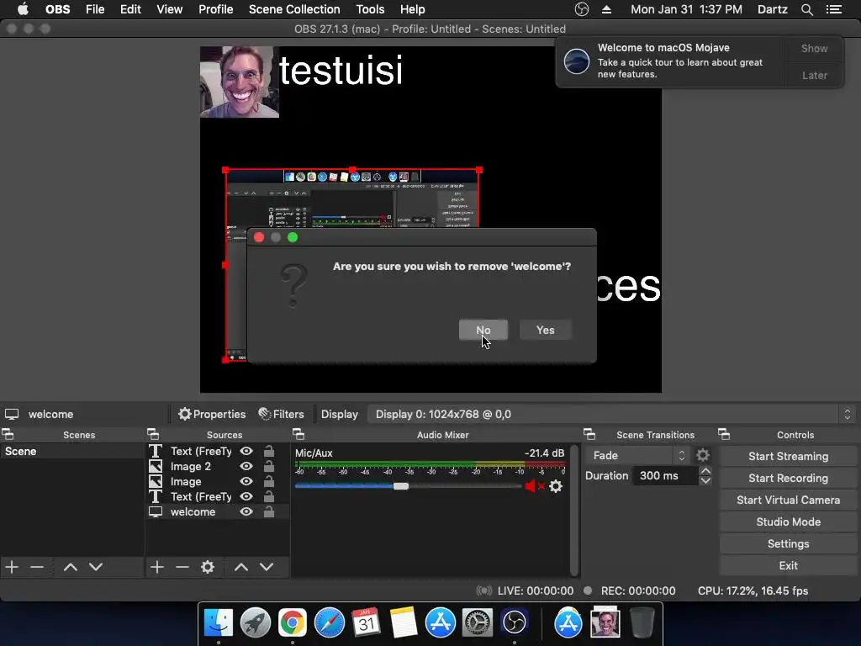Open the Profile menu

coord(216,9)
